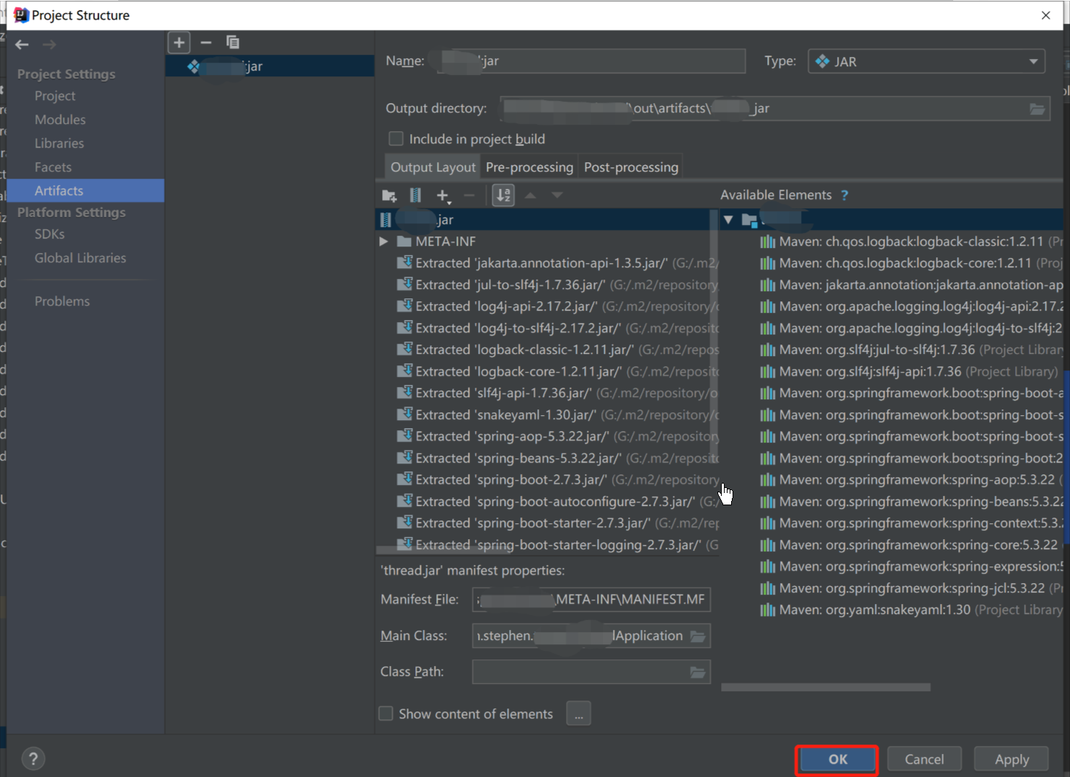Select Maven org.yaml:snakeyaml:1.30 library
1070x777 pixels.
911,610
